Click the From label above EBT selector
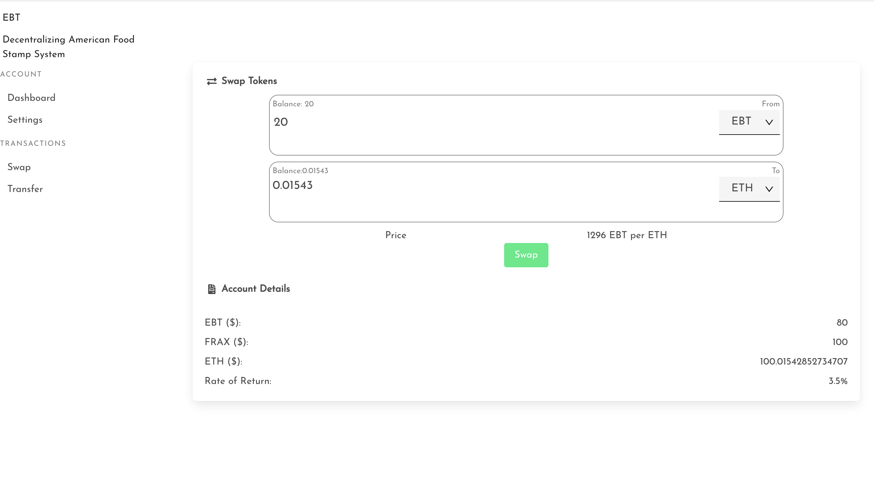This screenshot has height=500, width=874. (770, 104)
